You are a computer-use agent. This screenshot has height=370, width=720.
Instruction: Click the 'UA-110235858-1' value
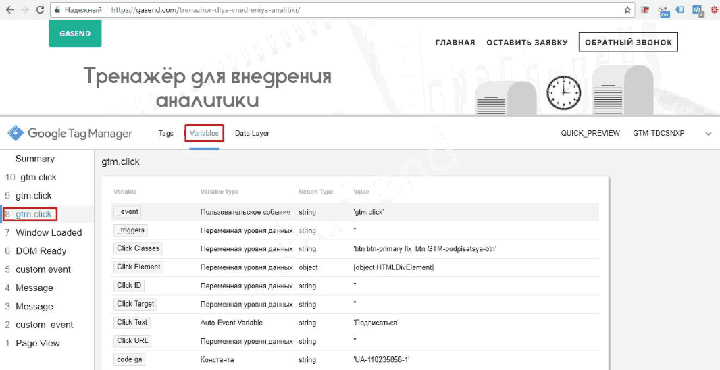pos(381,359)
